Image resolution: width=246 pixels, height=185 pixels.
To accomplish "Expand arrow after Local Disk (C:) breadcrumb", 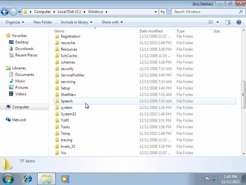I will pos(84,12).
